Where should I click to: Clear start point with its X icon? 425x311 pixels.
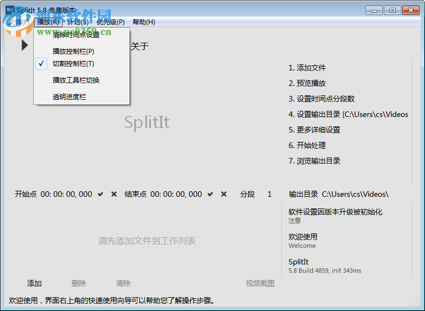tap(114, 194)
